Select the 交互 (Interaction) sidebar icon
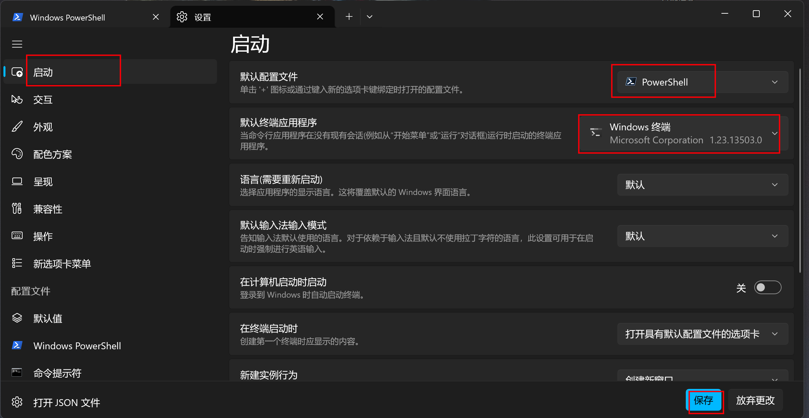The width and height of the screenshot is (809, 418). (17, 99)
